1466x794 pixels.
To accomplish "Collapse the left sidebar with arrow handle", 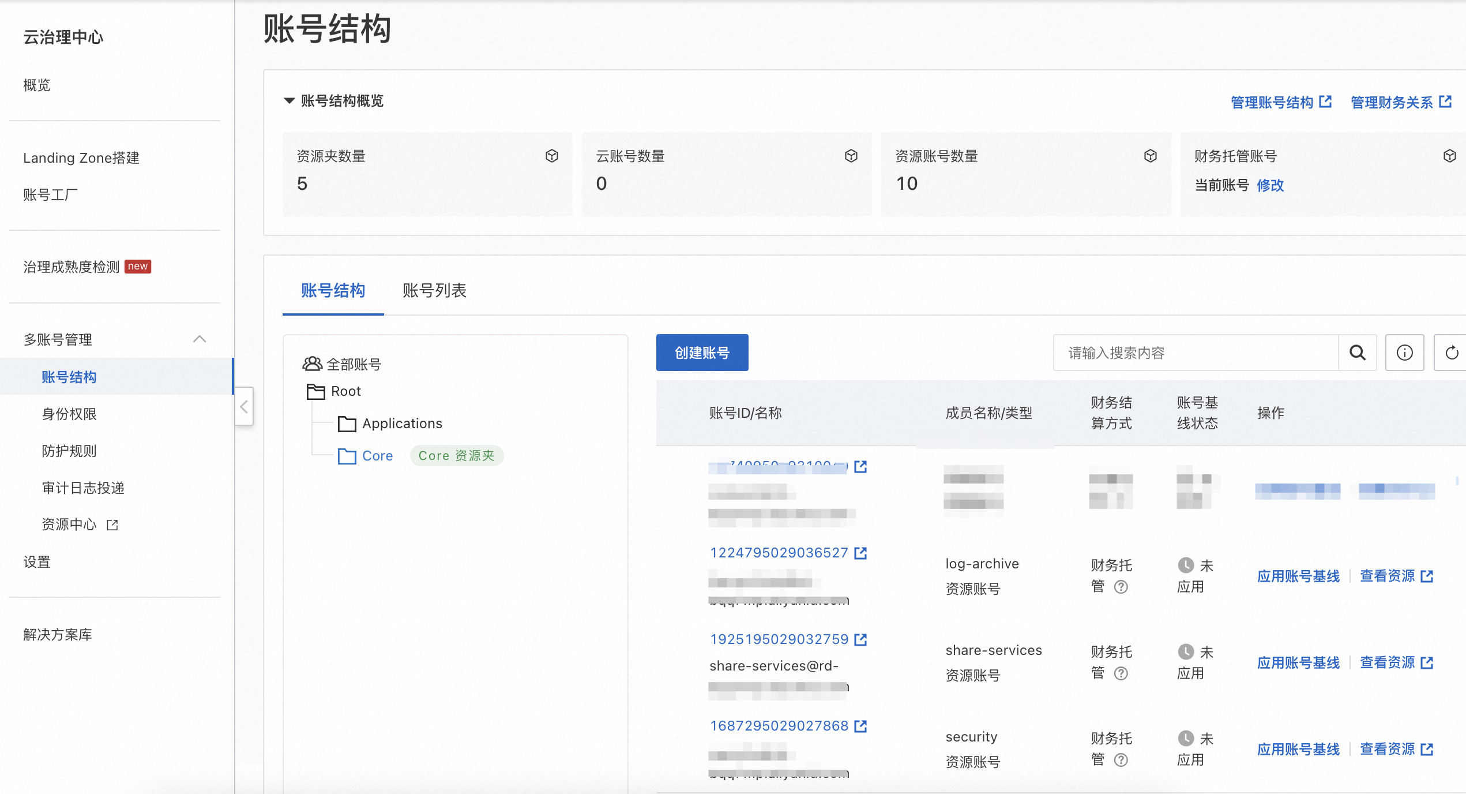I will (x=244, y=406).
